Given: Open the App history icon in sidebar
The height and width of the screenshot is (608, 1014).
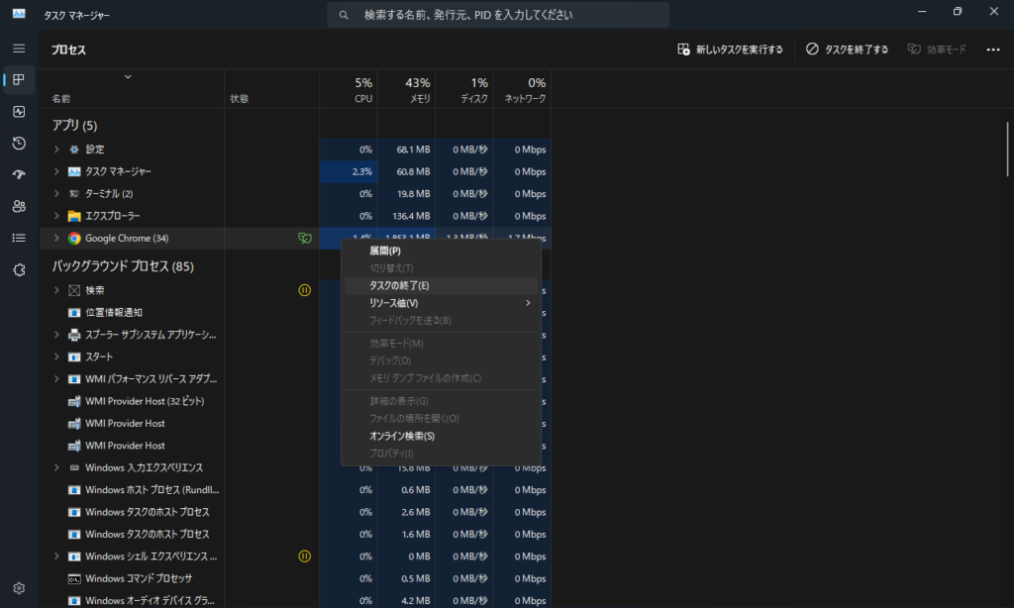Looking at the screenshot, I should click(19, 143).
